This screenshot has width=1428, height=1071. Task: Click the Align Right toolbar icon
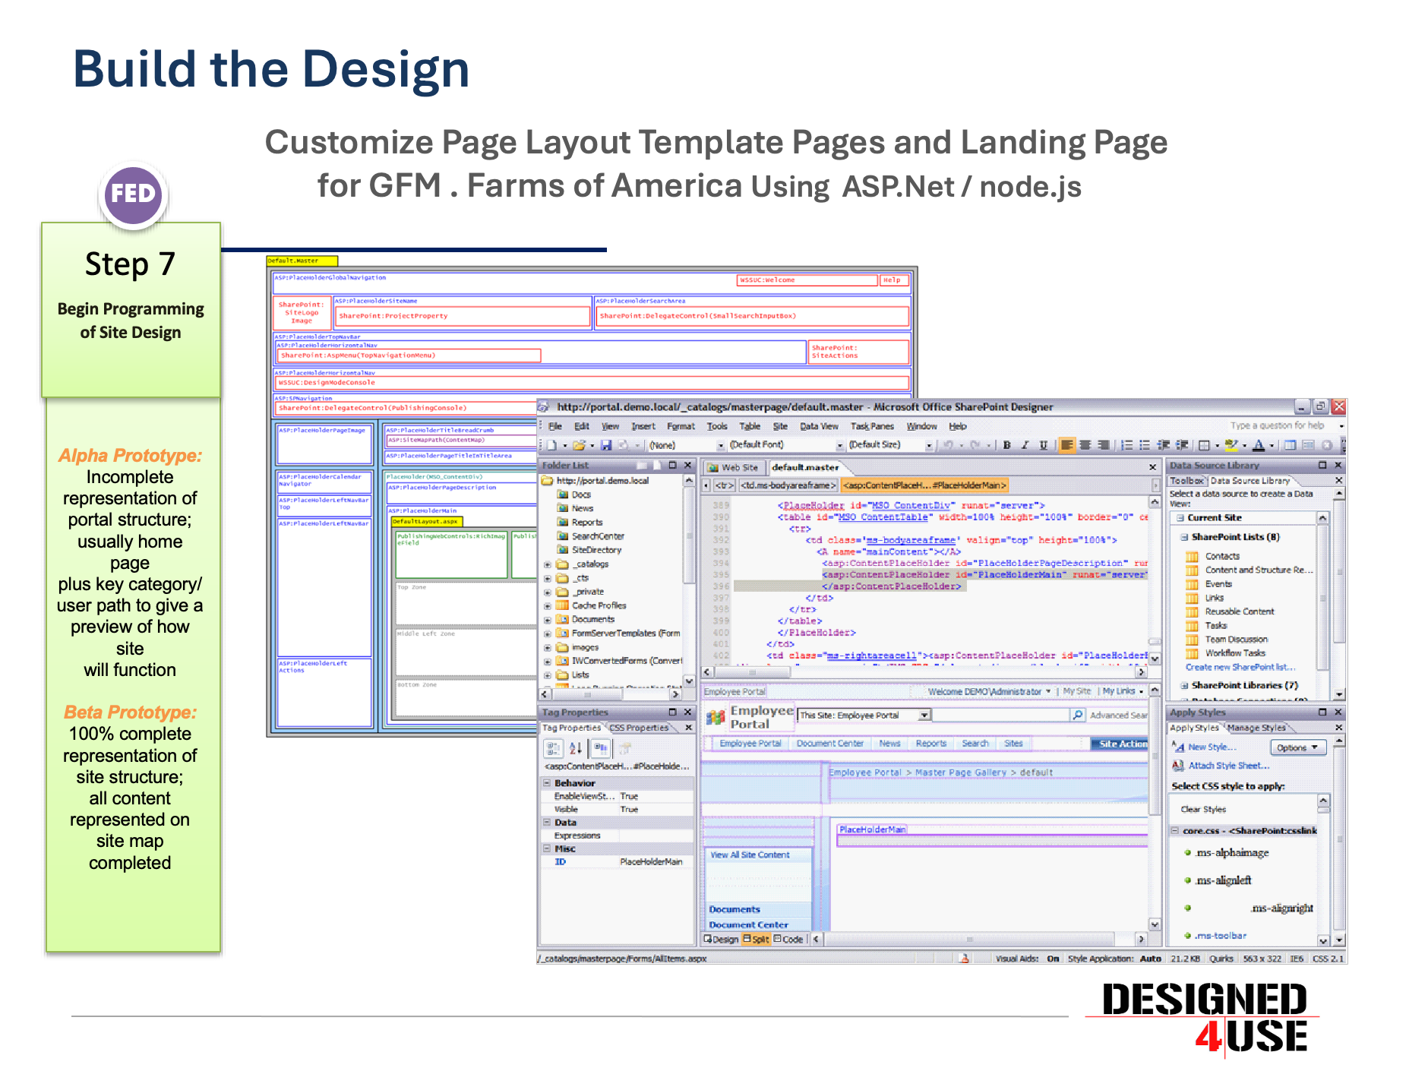pyautogui.click(x=1104, y=445)
